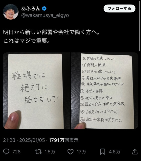Open the share upload icon
The width and height of the screenshot is (141, 161).
click(135, 152)
